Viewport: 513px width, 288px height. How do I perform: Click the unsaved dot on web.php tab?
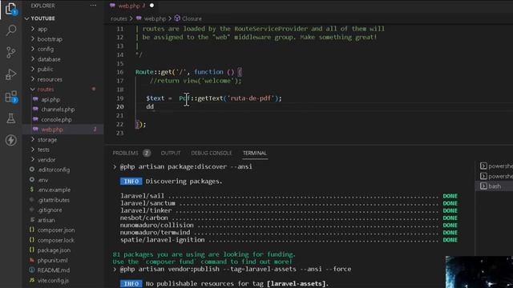(151, 6)
